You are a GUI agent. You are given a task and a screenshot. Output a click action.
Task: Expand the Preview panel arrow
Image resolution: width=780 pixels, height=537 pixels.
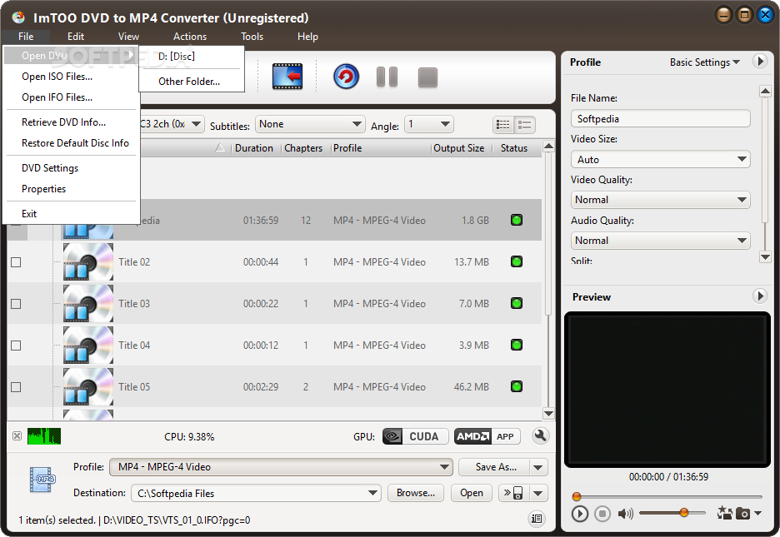(760, 296)
